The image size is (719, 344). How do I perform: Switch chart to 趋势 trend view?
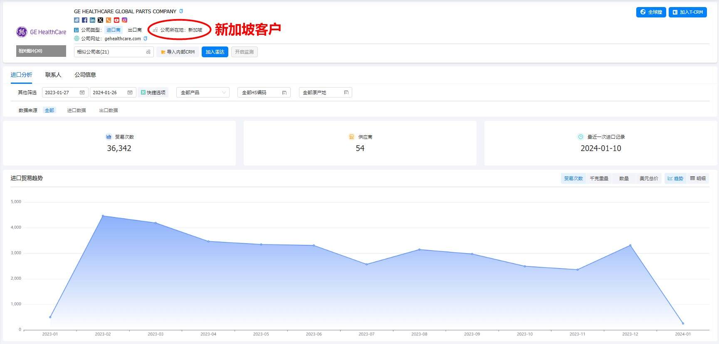point(675,178)
